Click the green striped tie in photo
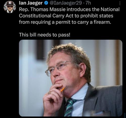126x118 pixels. click(x=70, y=107)
